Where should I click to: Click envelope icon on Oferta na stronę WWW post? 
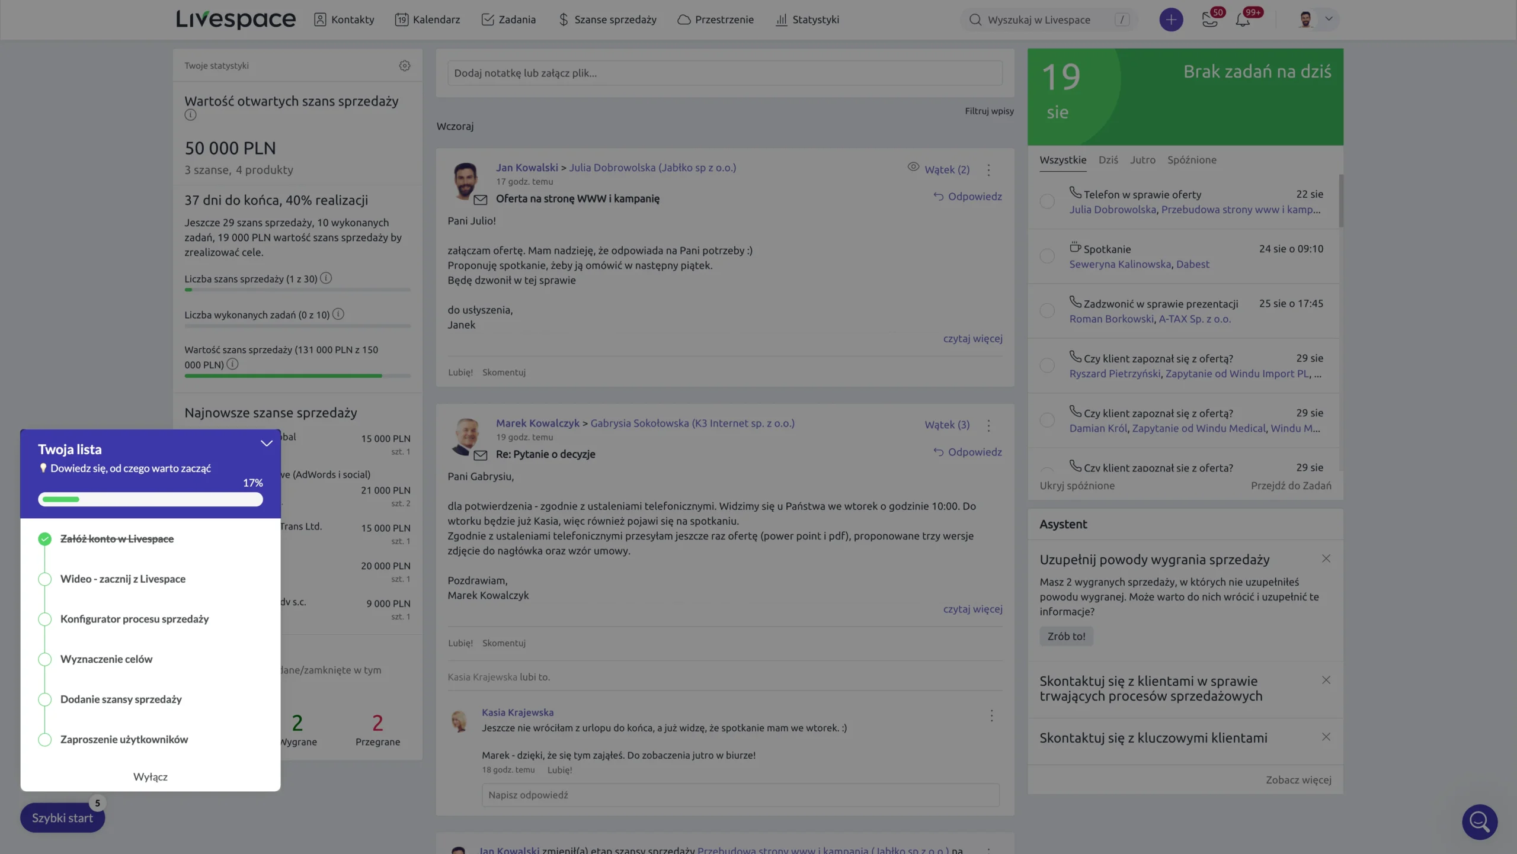pos(481,200)
